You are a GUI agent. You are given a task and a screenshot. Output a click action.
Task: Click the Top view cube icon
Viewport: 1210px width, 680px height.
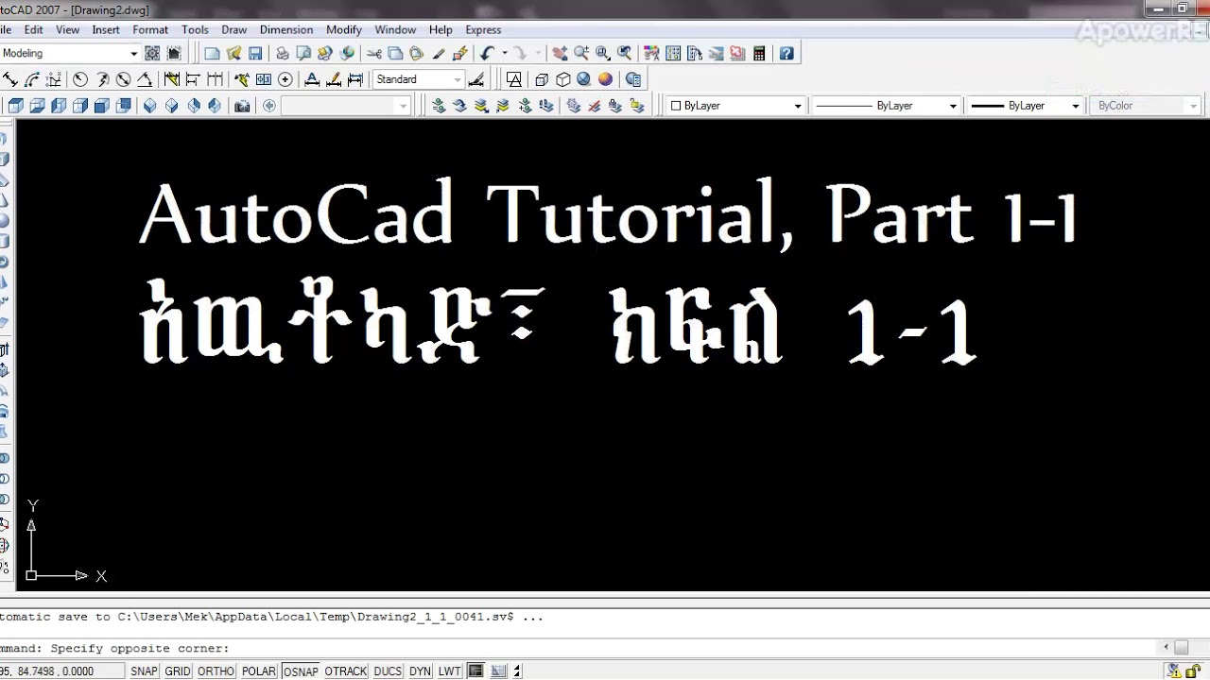click(x=15, y=106)
